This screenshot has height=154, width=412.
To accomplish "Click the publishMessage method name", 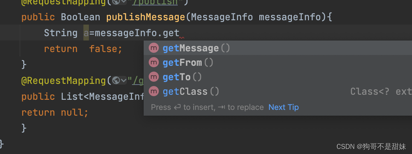I will tap(146, 17).
